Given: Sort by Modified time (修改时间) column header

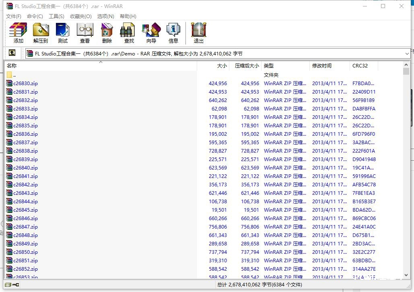Looking at the screenshot, I should (330, 65).
